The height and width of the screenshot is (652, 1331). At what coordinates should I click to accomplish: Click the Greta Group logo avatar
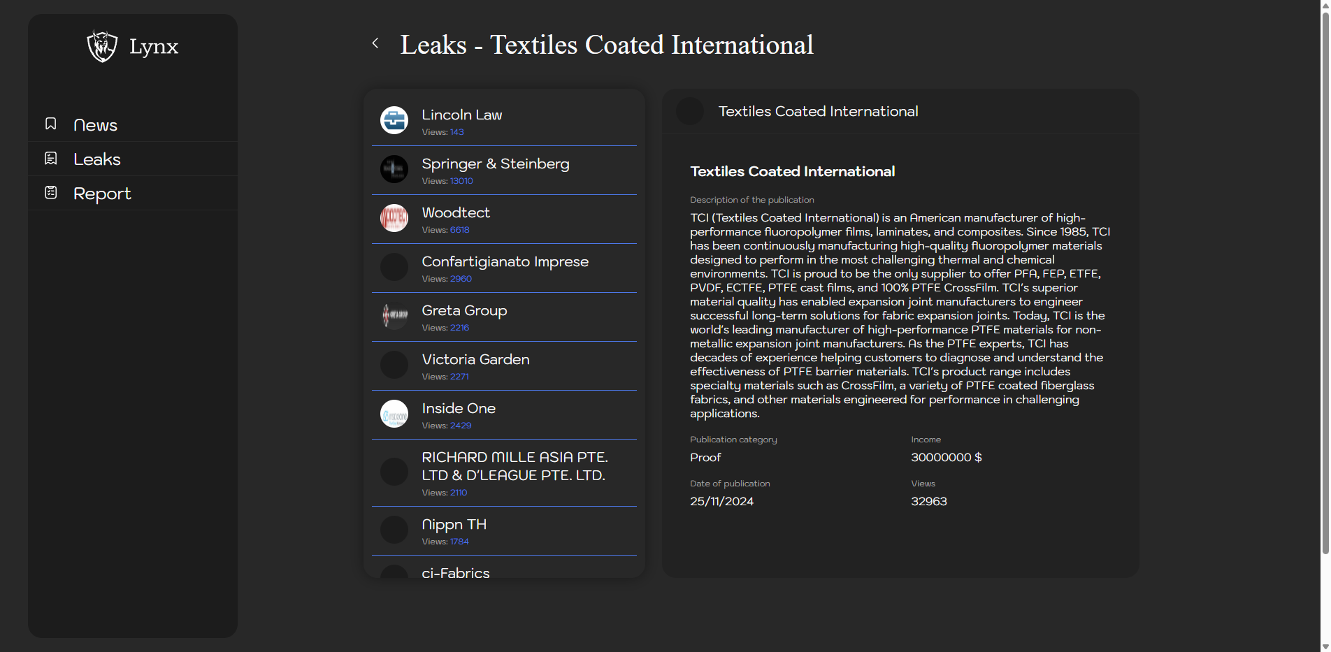(394, 316)
